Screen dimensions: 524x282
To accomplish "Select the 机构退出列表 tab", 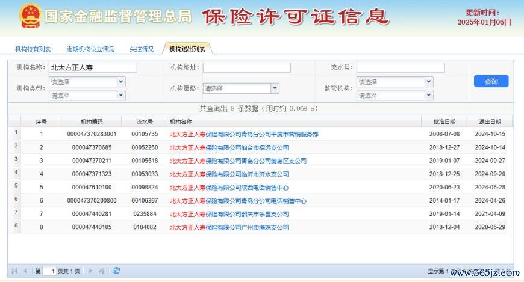I will tap(187, 49).
